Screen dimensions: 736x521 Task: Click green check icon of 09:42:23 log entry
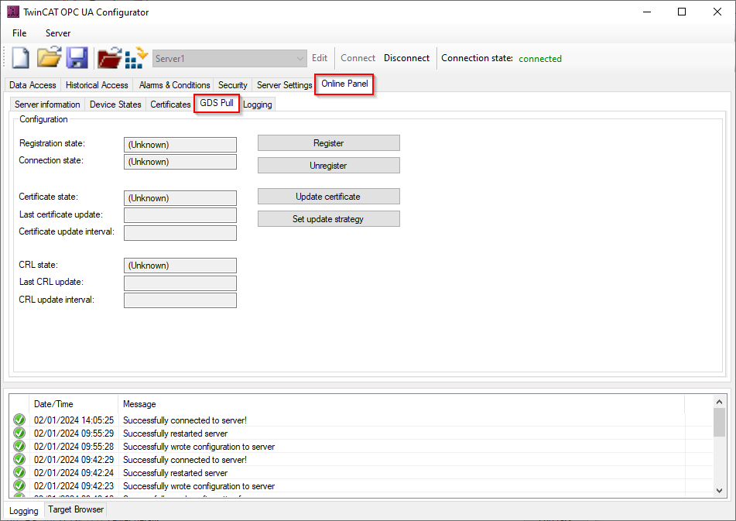(x=19, y=485)
